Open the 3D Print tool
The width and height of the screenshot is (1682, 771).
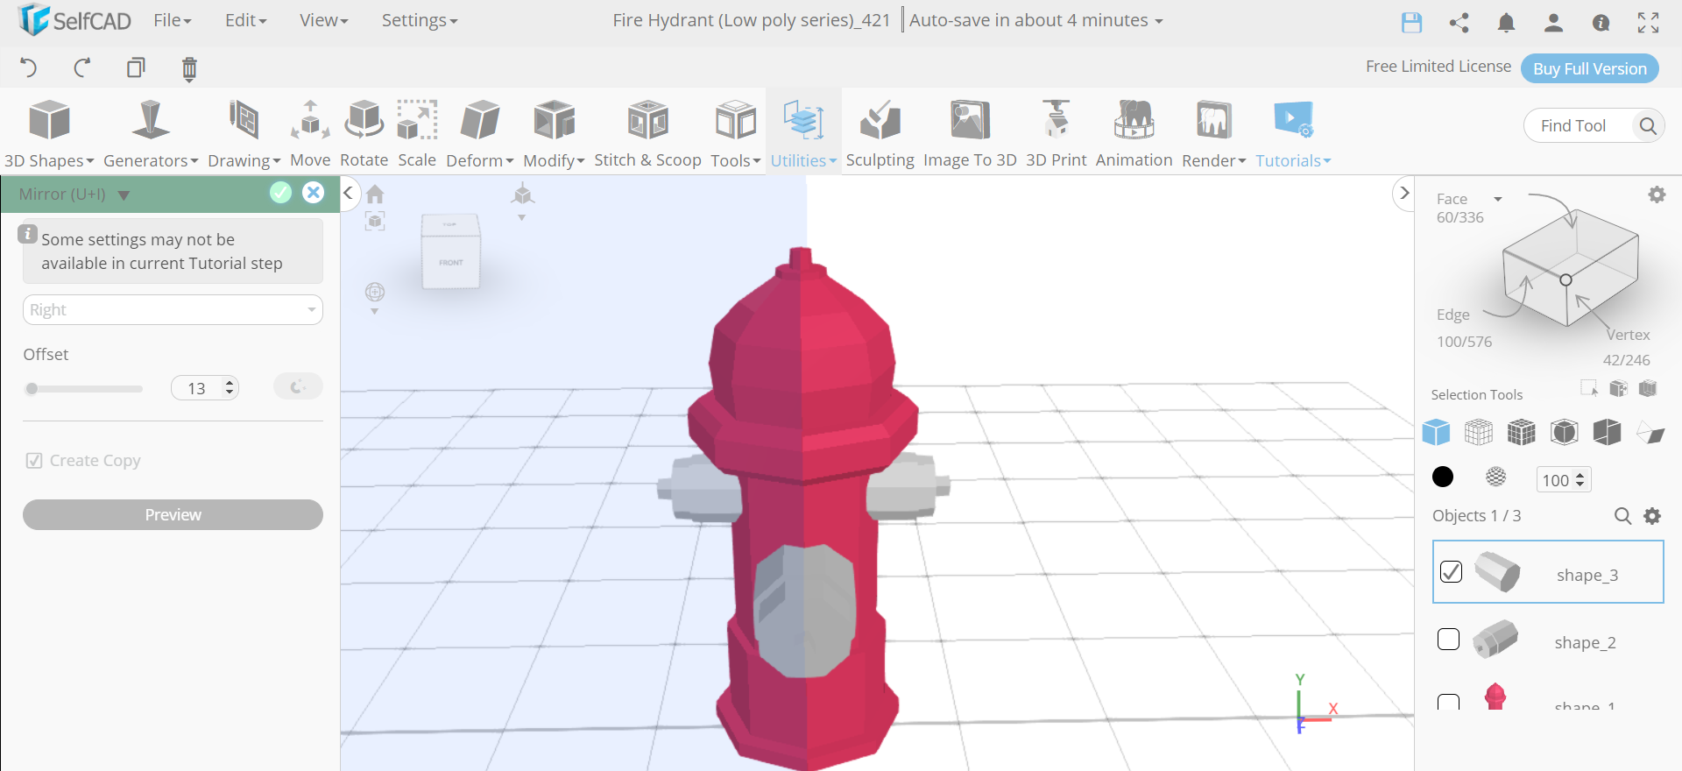click(x=1056, y=133)
